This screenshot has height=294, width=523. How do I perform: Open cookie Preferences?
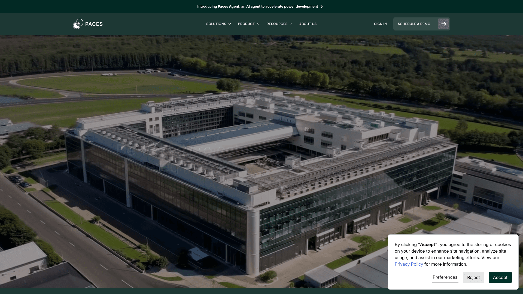445,277
